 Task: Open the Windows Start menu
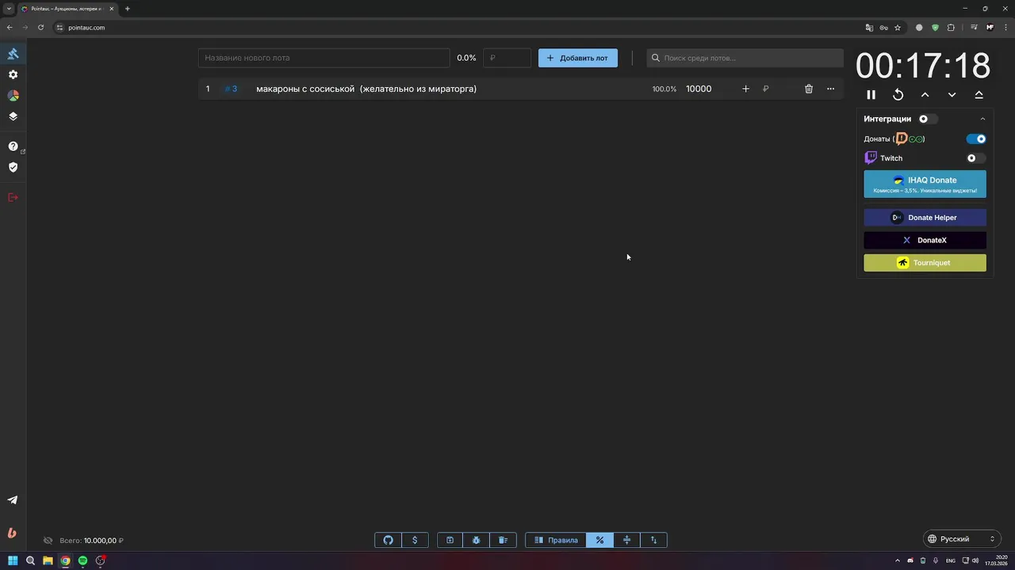click(x=13, y=560)
